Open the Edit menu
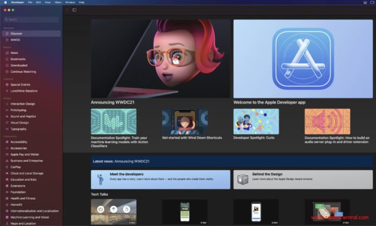 (x=38, y=3)
